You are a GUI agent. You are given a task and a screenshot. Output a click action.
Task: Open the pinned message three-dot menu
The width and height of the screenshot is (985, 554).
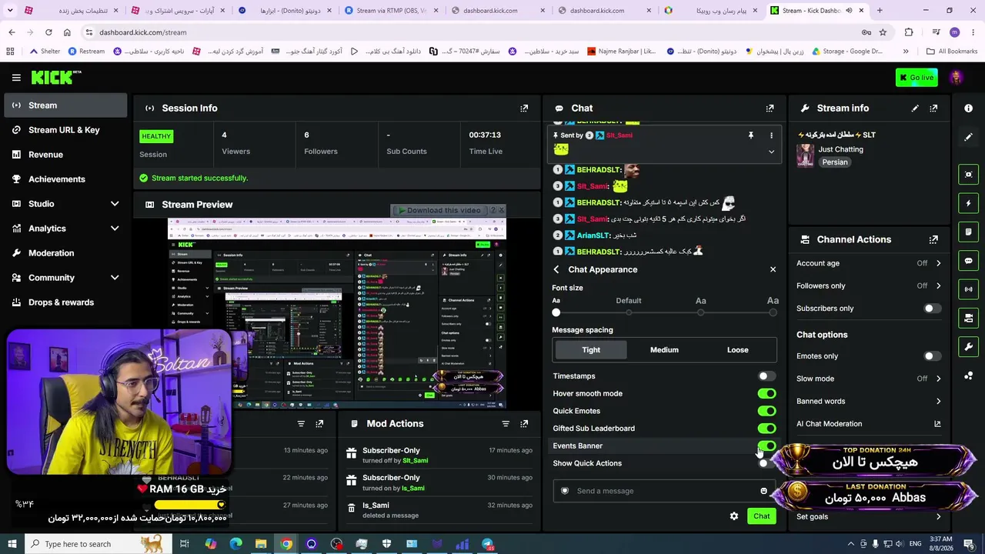[x=771, y=135]
